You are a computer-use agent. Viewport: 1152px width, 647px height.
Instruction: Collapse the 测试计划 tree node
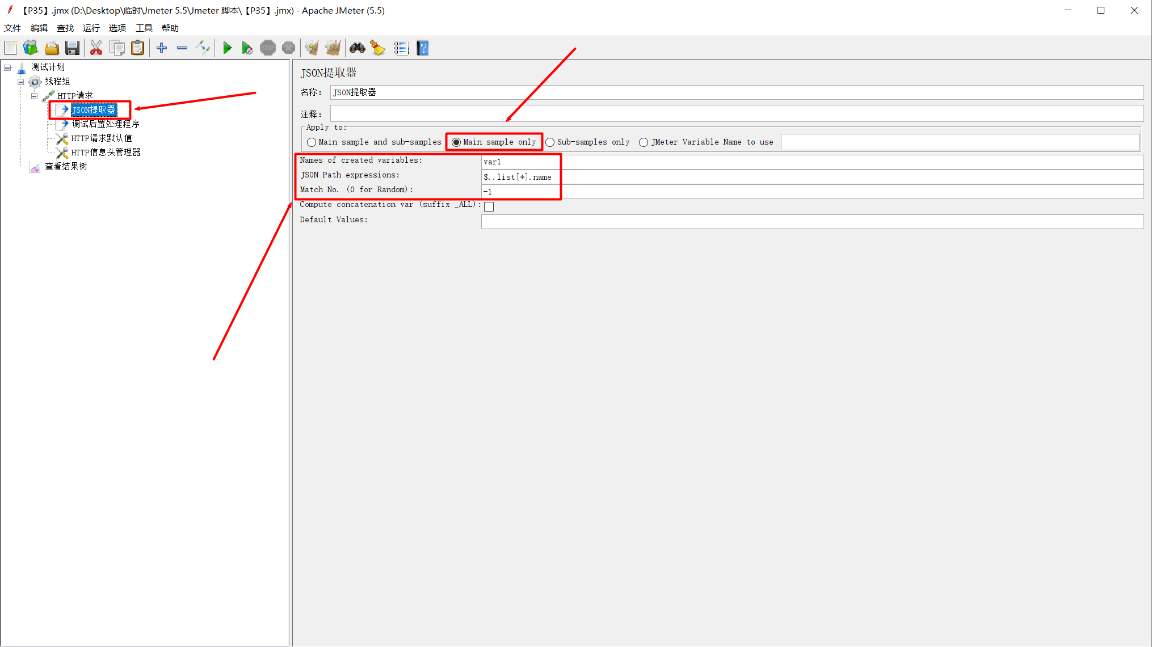point(8,67)
